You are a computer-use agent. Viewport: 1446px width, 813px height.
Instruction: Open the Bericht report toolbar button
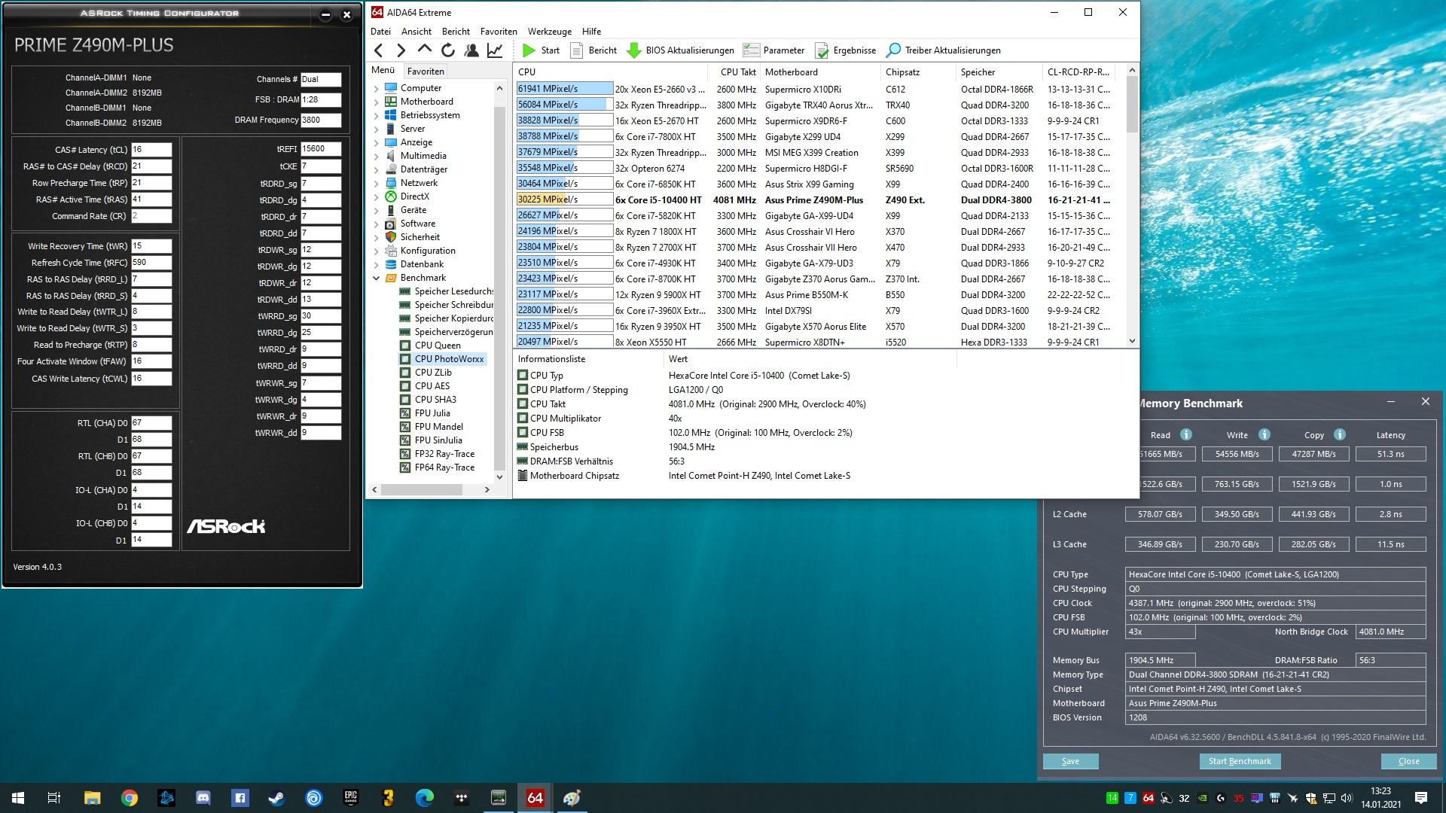point(593,50)
